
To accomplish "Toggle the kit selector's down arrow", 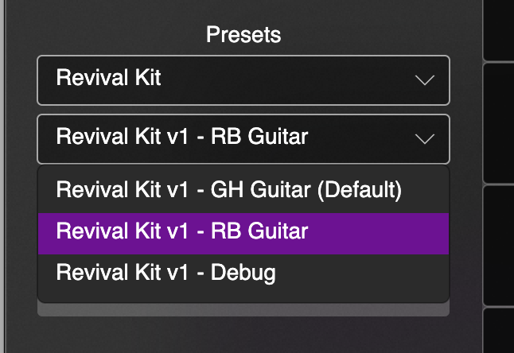I will 425,80.
